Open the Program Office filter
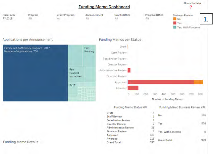Screen dimensions: 213x154 click(147, 18)
